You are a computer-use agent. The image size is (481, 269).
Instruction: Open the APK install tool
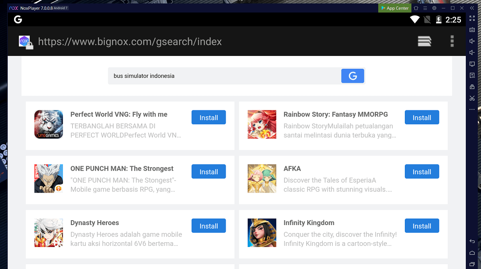pyautogui.click(x=472, y=76)
